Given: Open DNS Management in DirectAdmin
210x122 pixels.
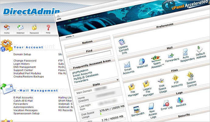Looking at the screenshot, I should click(x=25, y=67).
